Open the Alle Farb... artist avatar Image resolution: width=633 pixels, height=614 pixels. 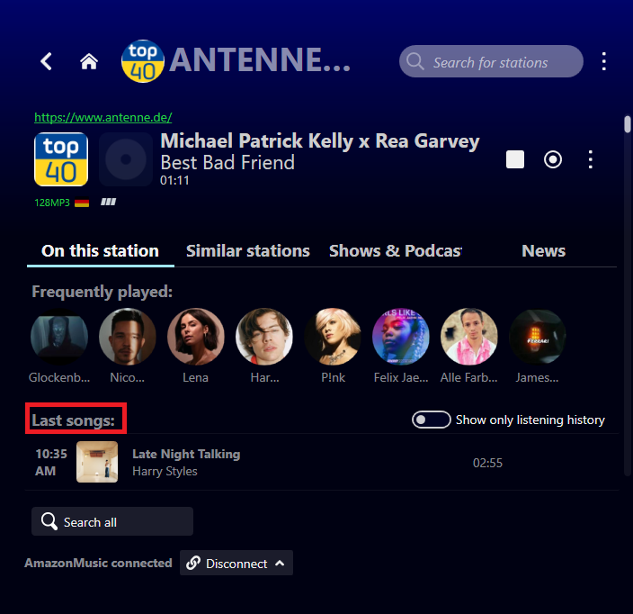(469, 337)
